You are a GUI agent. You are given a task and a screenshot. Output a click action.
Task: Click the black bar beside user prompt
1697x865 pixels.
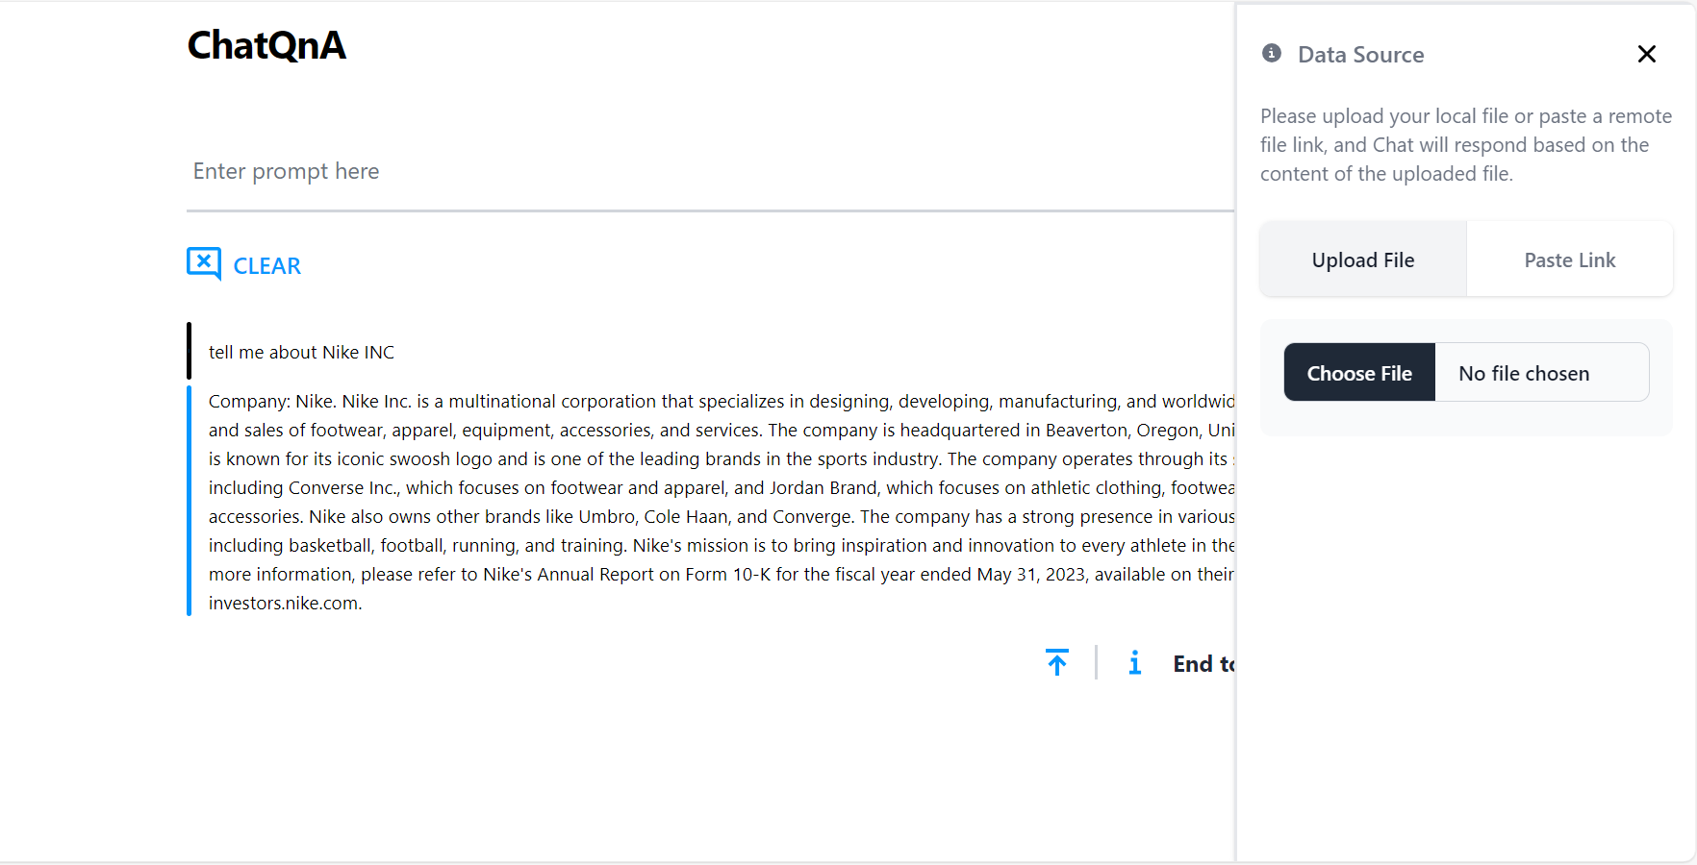[190, 351]
